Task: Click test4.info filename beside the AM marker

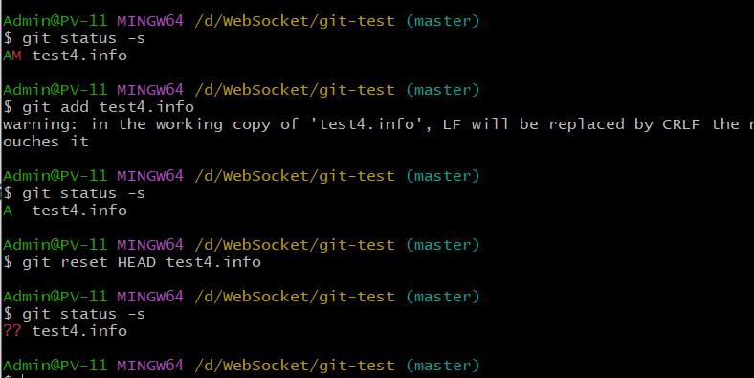Action: coord(79,56)
